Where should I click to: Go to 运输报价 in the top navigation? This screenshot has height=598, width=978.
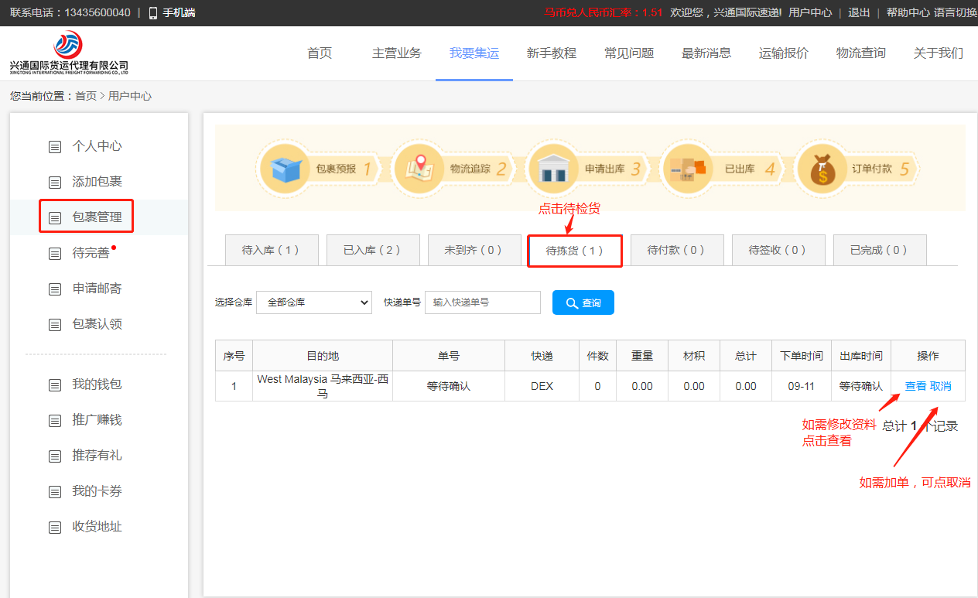click(783, 53)
